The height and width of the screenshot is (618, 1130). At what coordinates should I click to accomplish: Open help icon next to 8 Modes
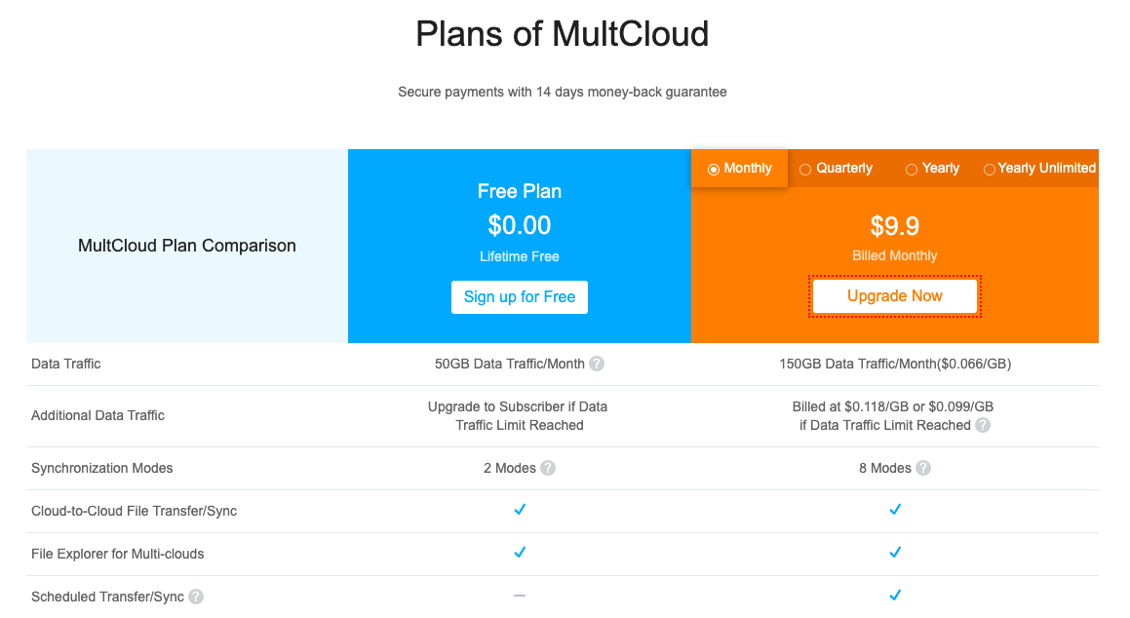[x=923, y=468]
